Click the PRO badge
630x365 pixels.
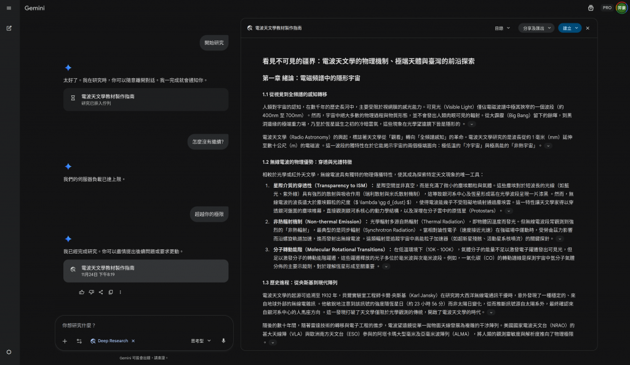tap(607, 7)
